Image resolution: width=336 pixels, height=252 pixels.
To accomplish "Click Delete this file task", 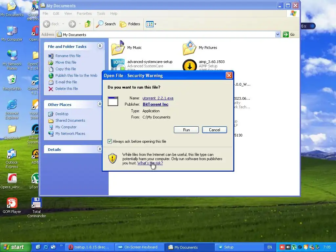I will [x=66, y=89].
